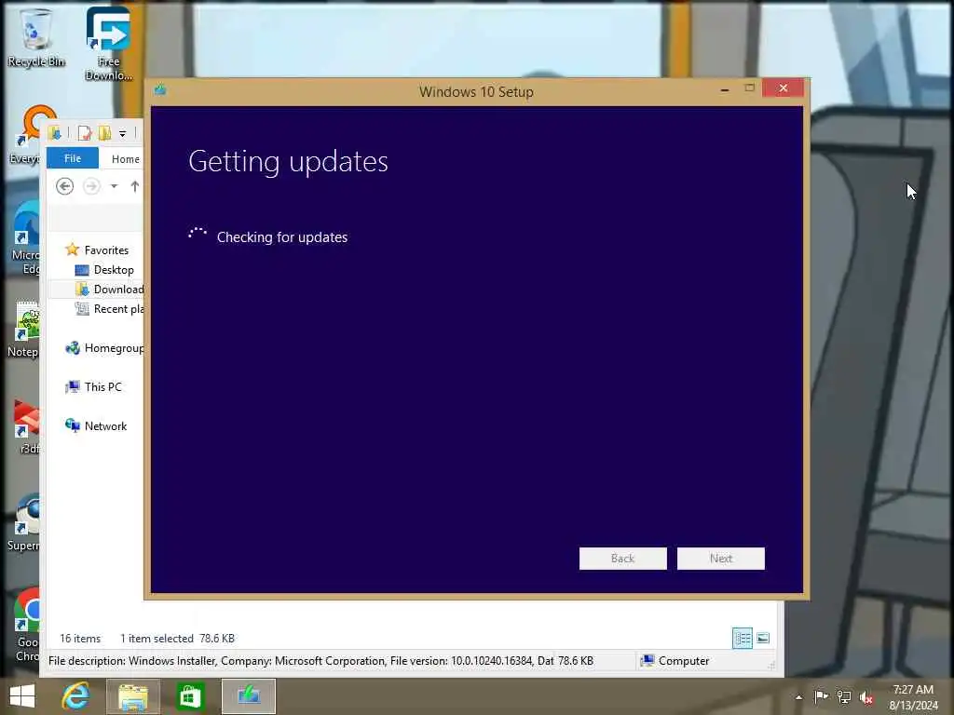The height and width of the screenshot is (715, 954).
Task: Click Properties icon in Explorer quick access toolbar
Action: (x=85, y=132)
